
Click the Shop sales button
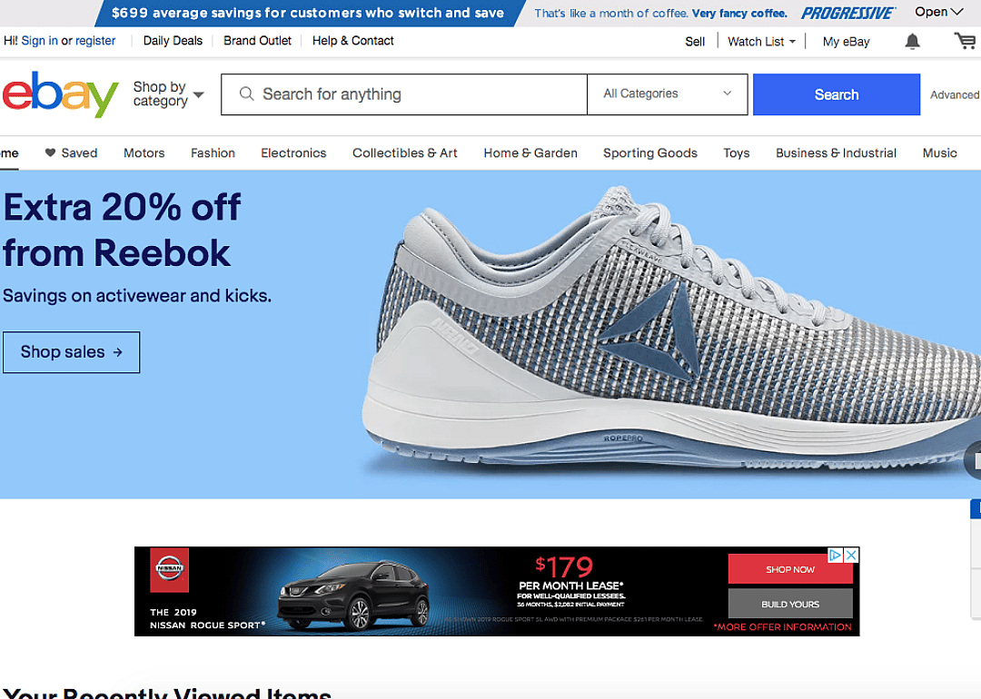[x=72, y=352]
